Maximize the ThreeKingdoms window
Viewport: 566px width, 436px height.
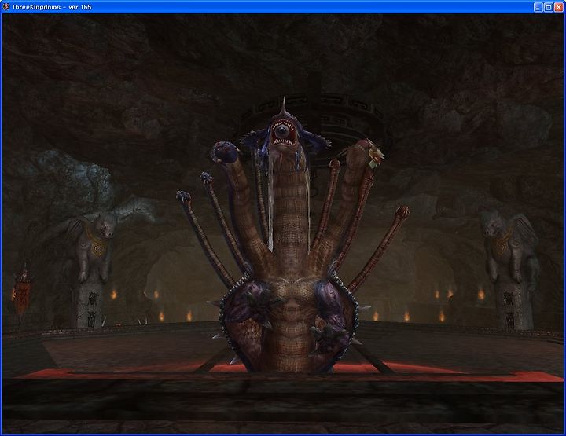pos(549,7)
